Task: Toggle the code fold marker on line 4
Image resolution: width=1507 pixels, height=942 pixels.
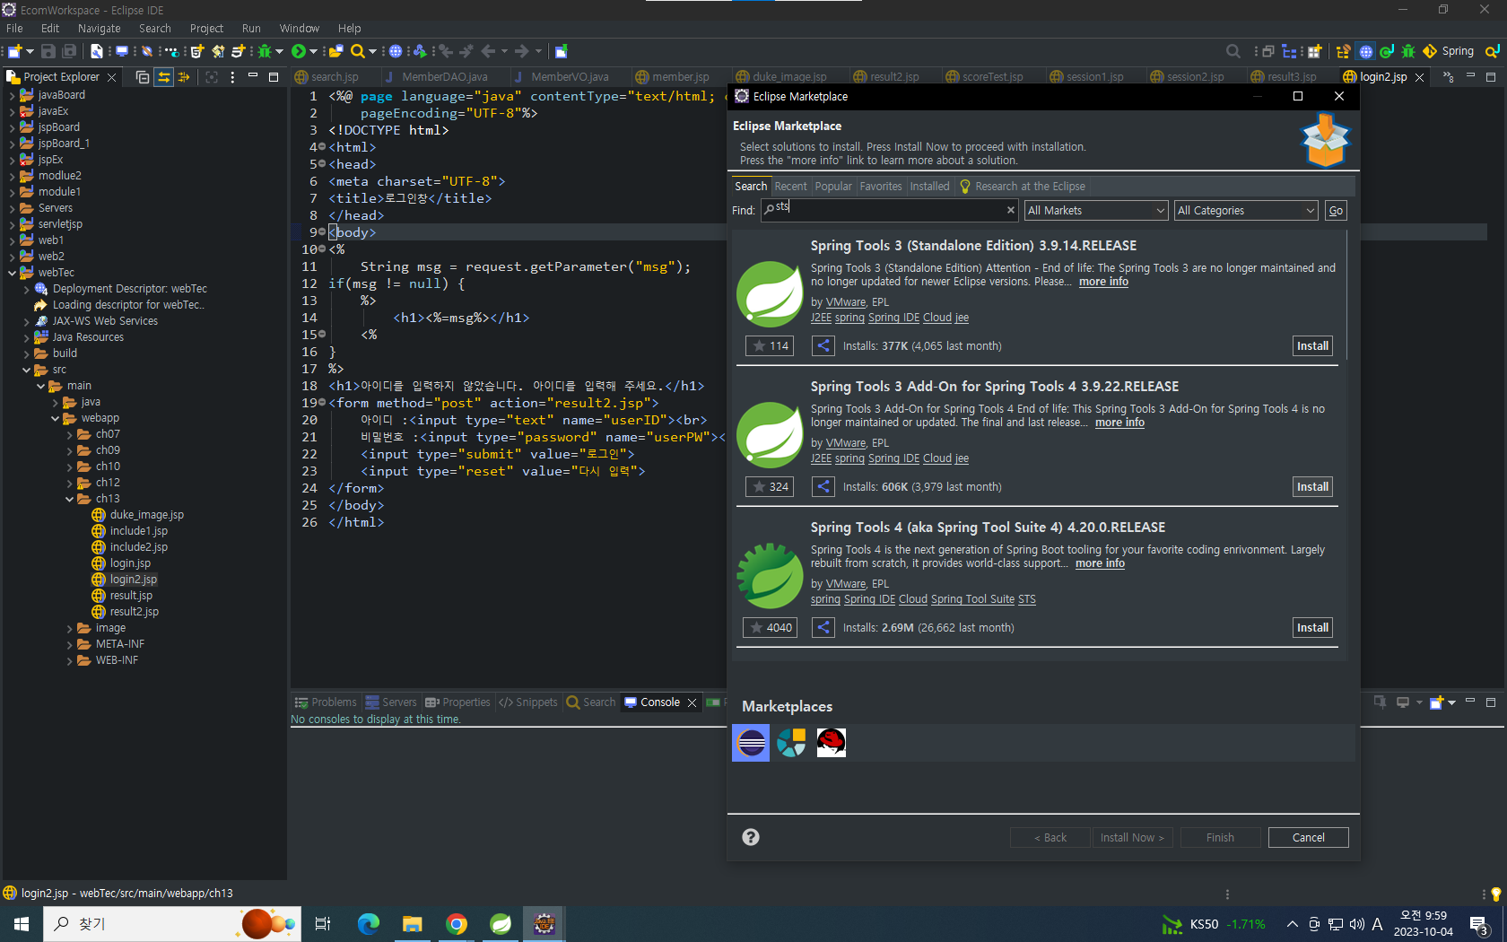Action: (x=322, y=147)
